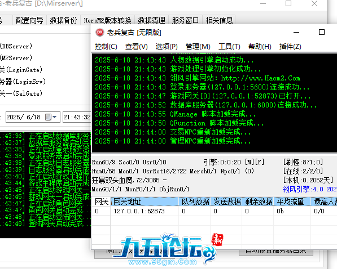Click the [刷怪:871:0] status text
The image size is (337, 269).
click(x=303, y=162)
